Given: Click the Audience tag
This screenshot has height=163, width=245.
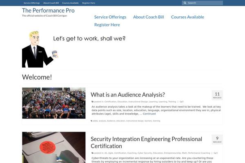Looking at the screenshot, I should tap(111, 121).
